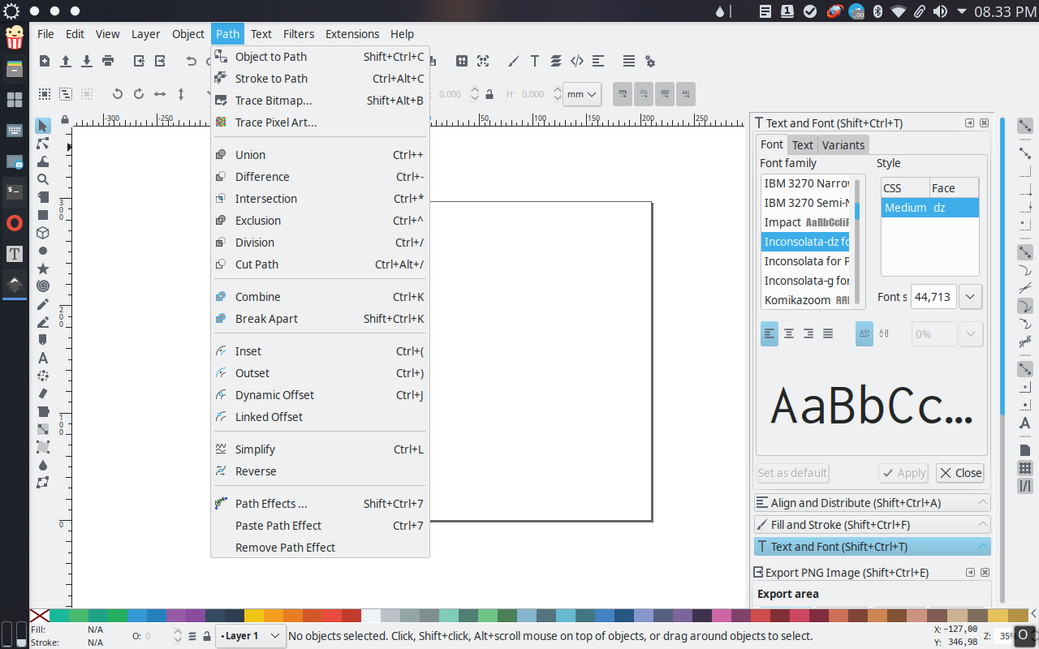Select the Selector arrow tool
1039x649 pixels.
coord(43,126)
